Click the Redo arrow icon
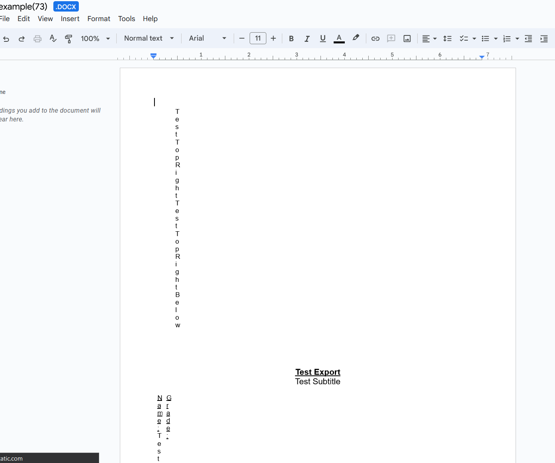This screenshot has width=555, height=463. point(21,39)
